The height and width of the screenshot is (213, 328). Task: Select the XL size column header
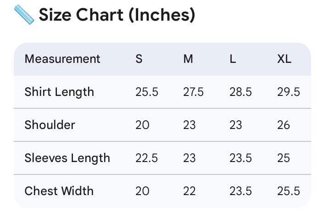pyautogui.click(x=284, y=59)
